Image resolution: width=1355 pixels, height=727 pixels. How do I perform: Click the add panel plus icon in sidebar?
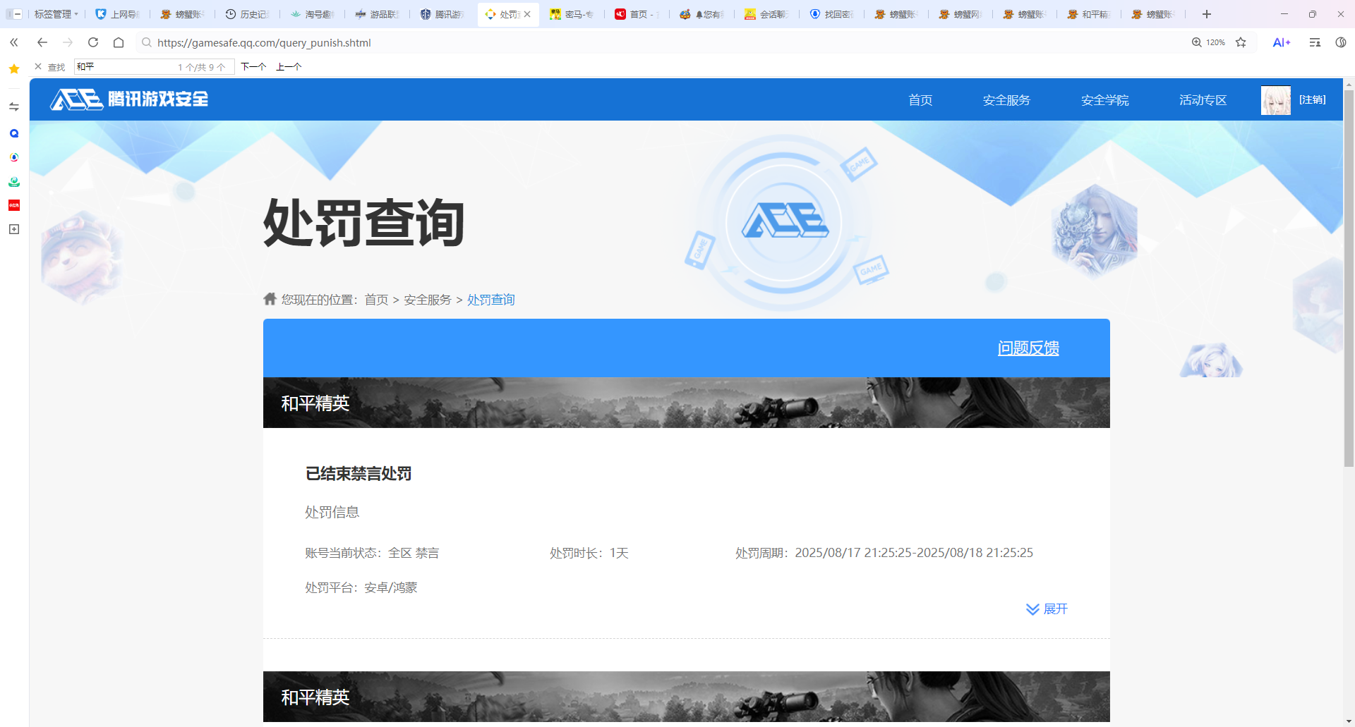tap(13, 229)
